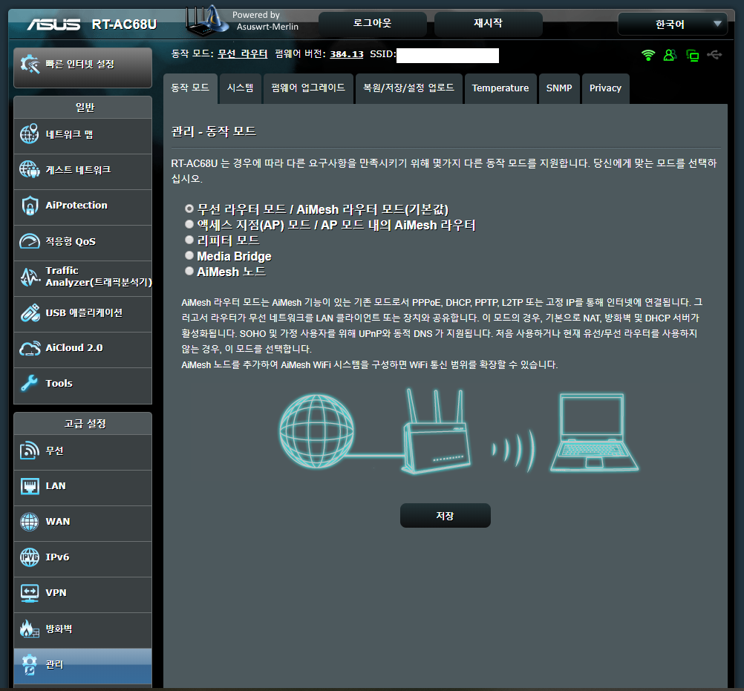
Task: Click the VPN monitor icon
Action: pyautogui.click(x=30, y=593)
